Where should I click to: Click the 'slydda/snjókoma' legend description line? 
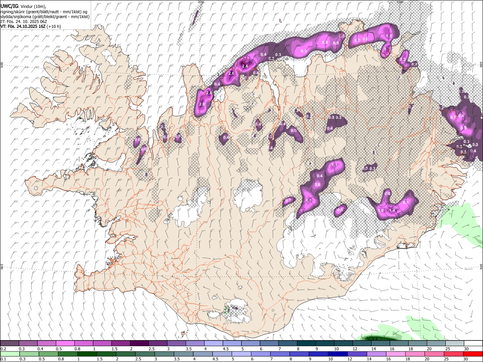pos(45,17)
